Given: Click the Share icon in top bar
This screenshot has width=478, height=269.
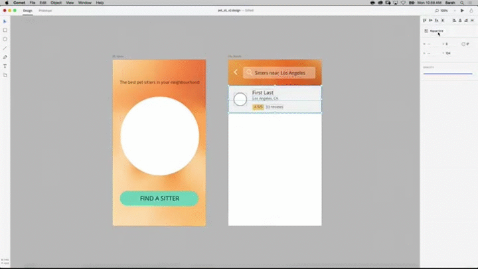Looking at the screenshot, I should point(471,11).
